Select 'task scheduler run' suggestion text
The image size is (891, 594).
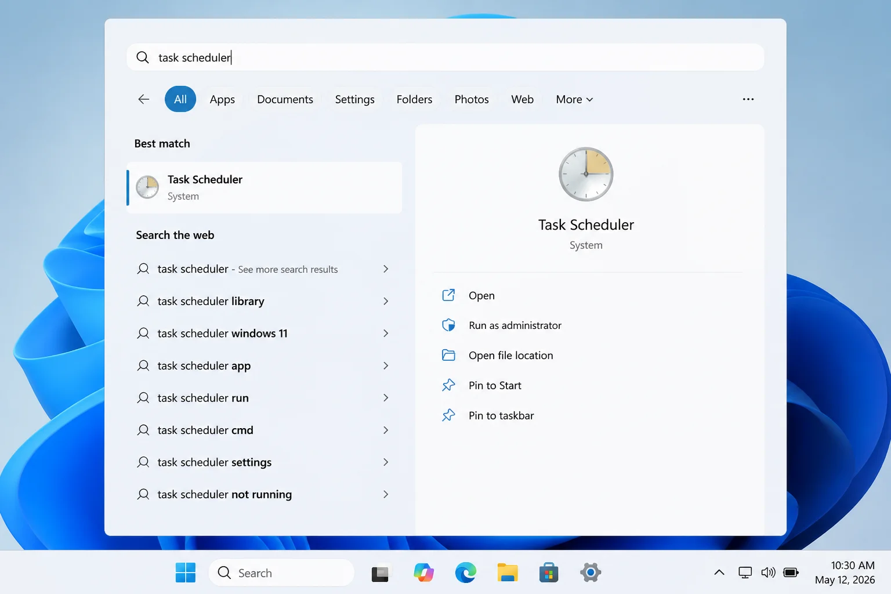coord(203,398)
